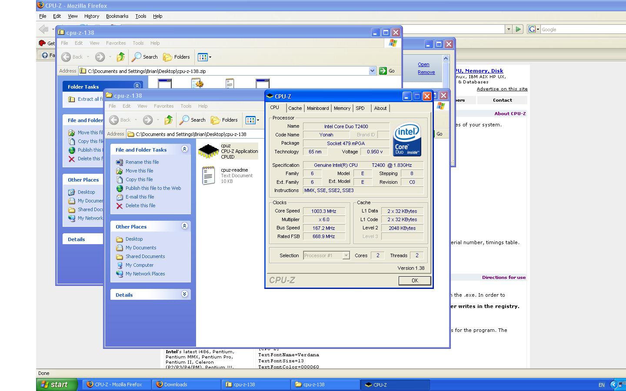Switch to Cache tab in CPU-Z
This screenshot has height=391, width=626.
point(295,108)
